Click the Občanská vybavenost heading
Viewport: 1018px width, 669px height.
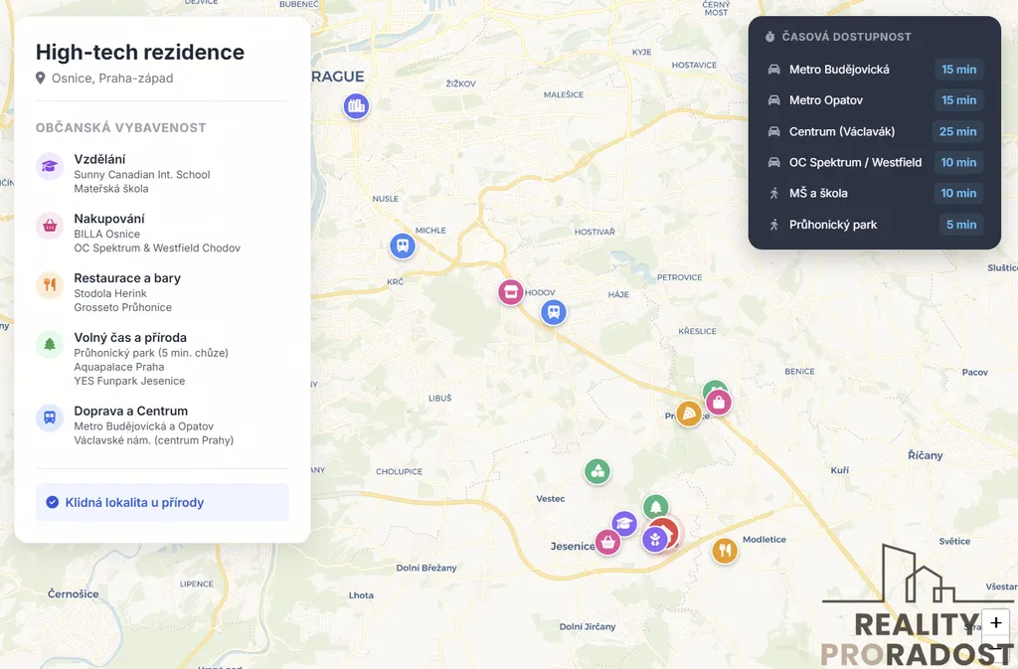tap(120, 128)
